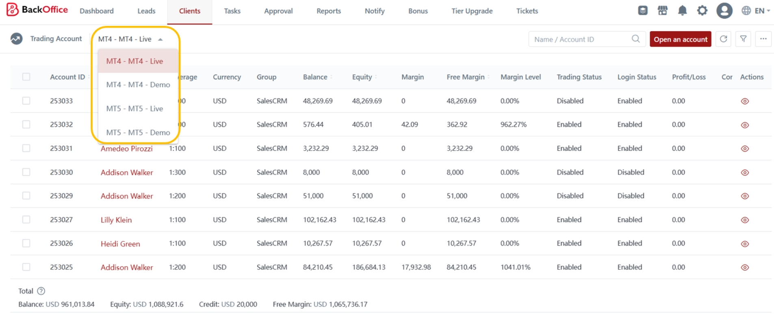Tick the checkbox for account 253031

coord(26,148)
